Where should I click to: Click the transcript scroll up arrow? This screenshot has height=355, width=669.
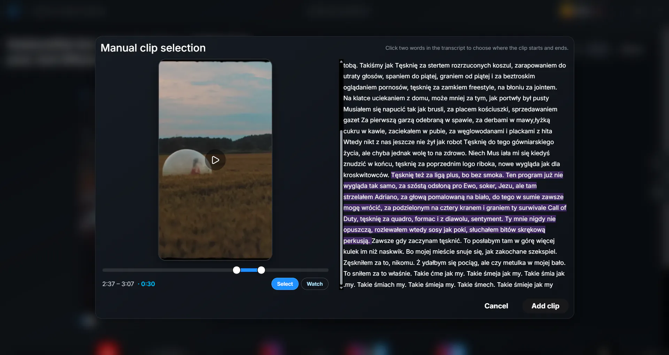pyautogui.click(x=341, y=61)
